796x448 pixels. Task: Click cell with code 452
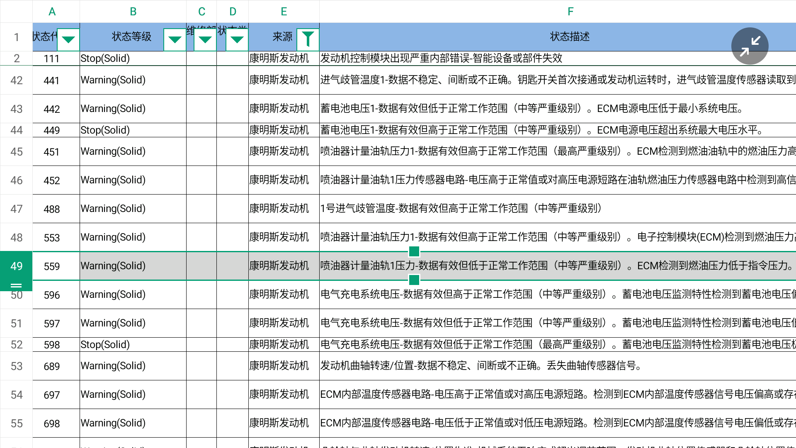[56, 180]
